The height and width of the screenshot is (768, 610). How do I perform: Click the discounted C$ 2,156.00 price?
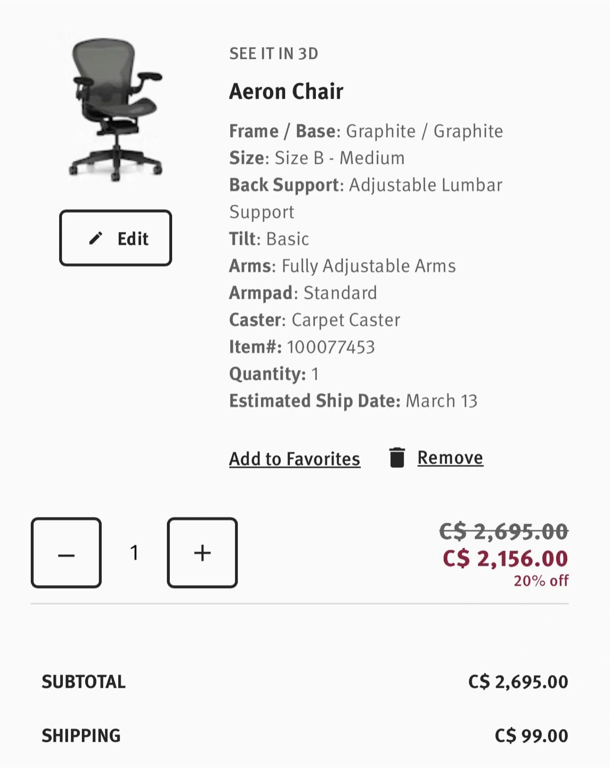point(505,558)
